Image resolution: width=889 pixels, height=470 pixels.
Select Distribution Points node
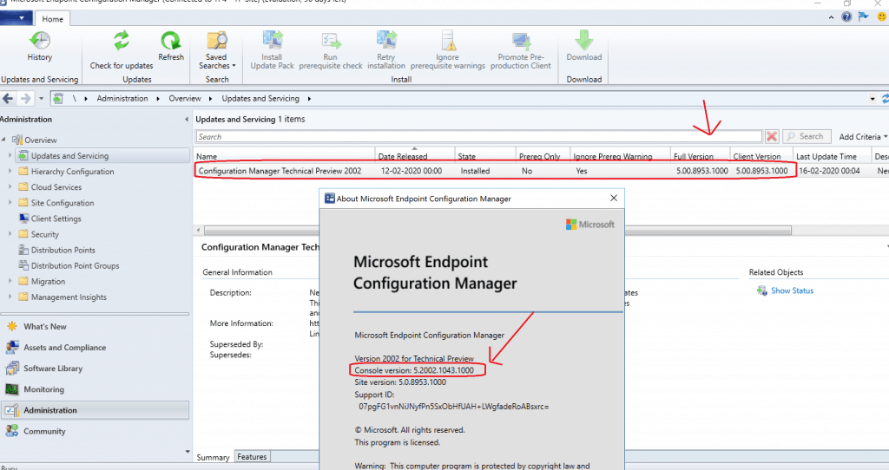click(63, 250)
